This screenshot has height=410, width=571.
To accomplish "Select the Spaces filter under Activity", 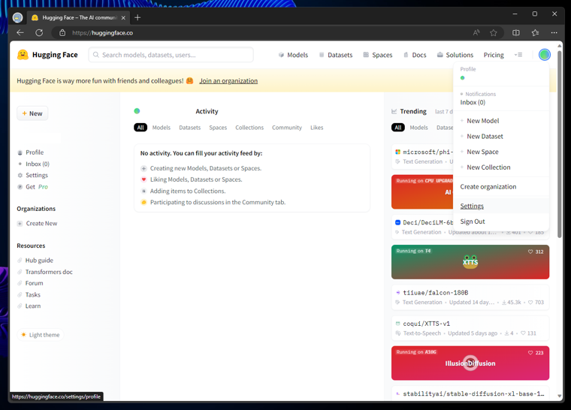I will (218, 128).
